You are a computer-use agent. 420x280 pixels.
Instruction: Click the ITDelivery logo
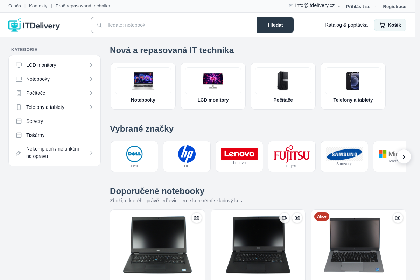pyautogui.click(x=34, y=25)
